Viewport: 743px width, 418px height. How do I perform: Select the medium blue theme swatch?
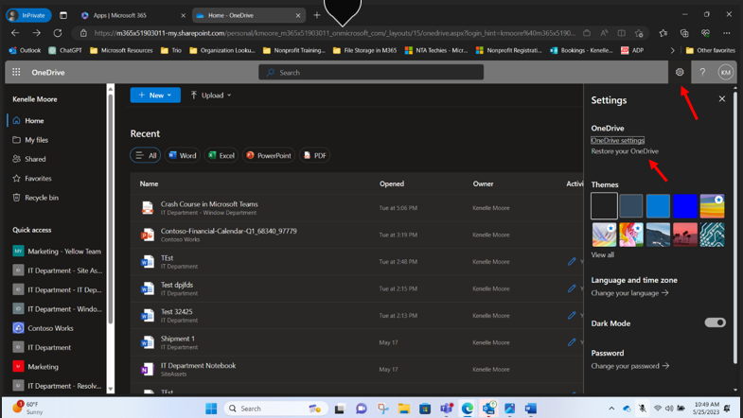click(658, 205)
